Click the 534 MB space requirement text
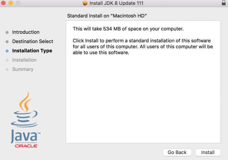 click(x=128, y=29)
